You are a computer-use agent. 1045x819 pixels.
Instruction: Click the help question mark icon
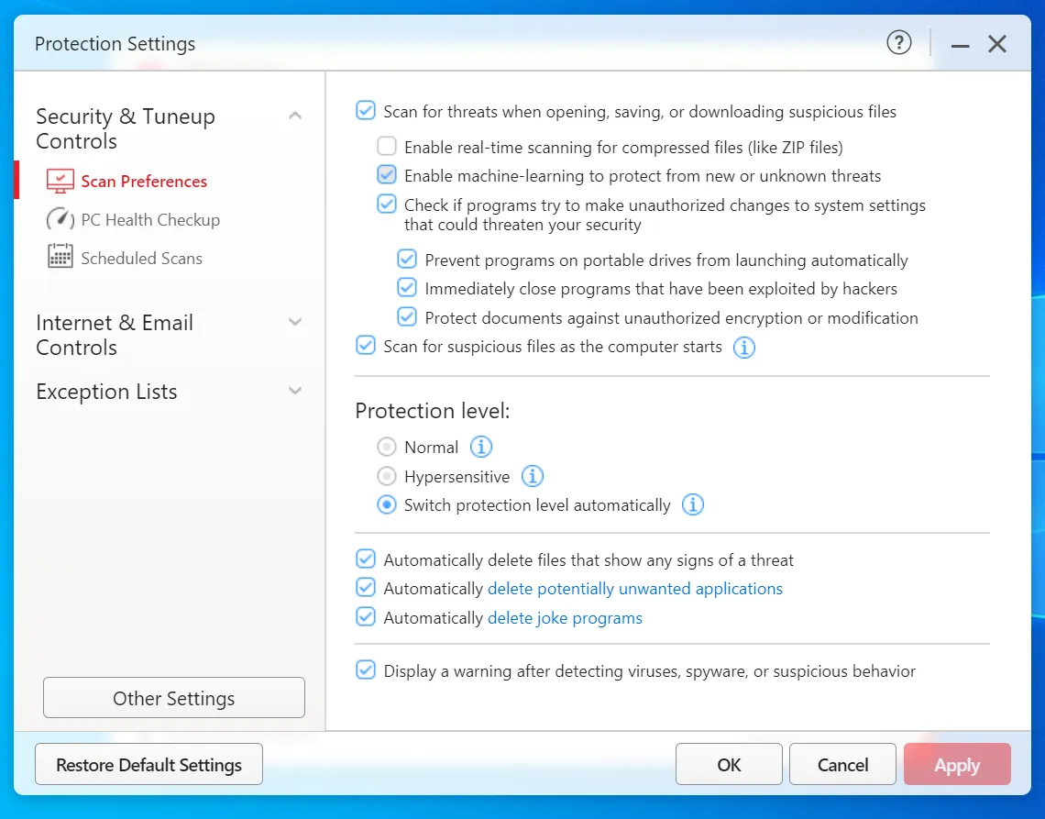[x=898, y=43]
